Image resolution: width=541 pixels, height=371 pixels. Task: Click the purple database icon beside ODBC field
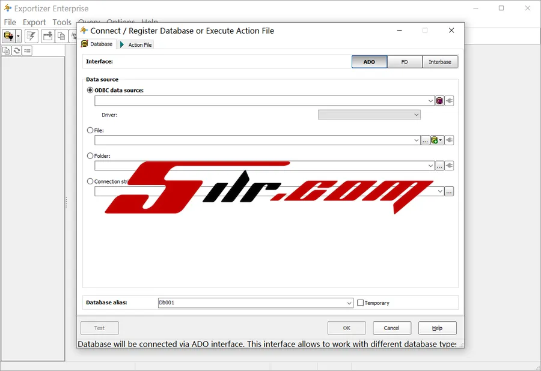click(x=439, y=101)
